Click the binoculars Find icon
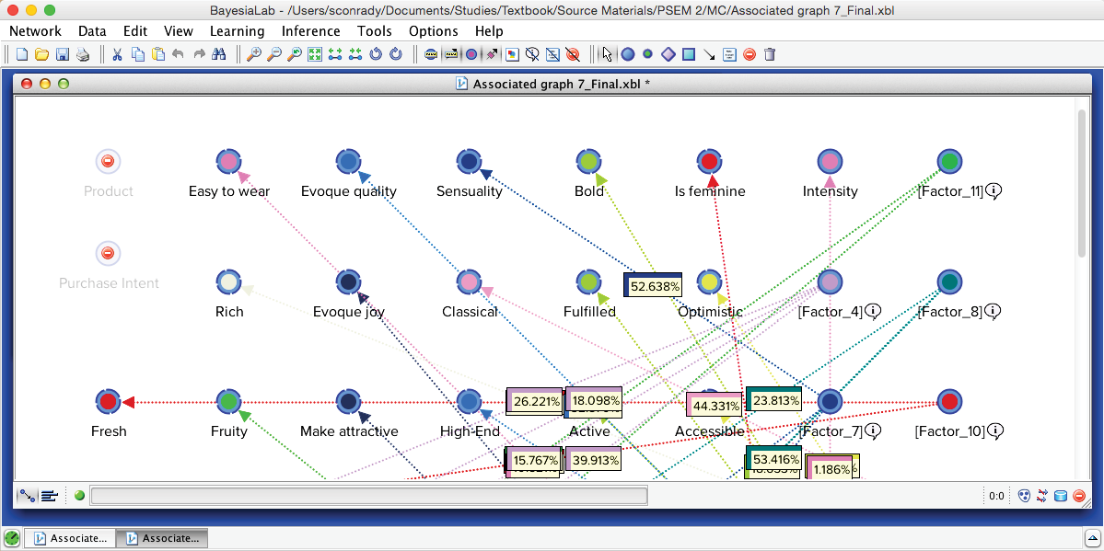 pos(219,54)
